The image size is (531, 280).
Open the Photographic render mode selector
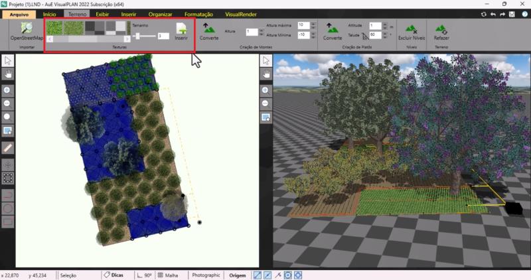tap(206, 275)
